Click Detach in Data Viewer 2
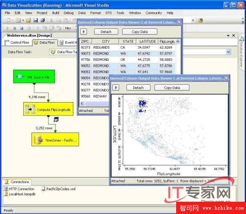The width and height of the screenshot is (246, 214). [x=106, y=31]
